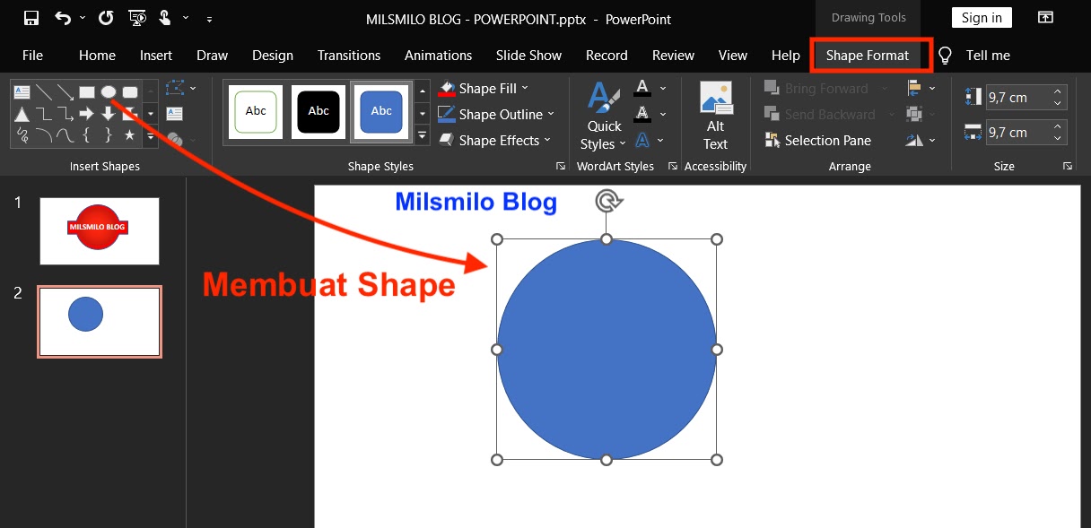Screen dimensions: 1091x528
Task: Select the Rounded Rectangle shape
Action: pos(130,91)
